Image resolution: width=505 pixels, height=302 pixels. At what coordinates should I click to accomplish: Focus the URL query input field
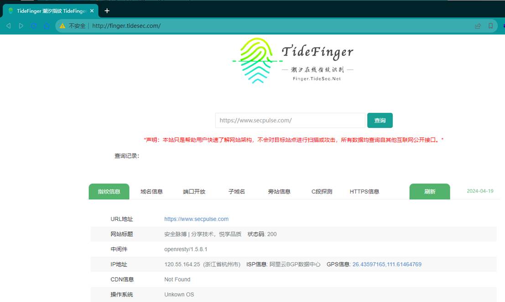pos(290,120)
